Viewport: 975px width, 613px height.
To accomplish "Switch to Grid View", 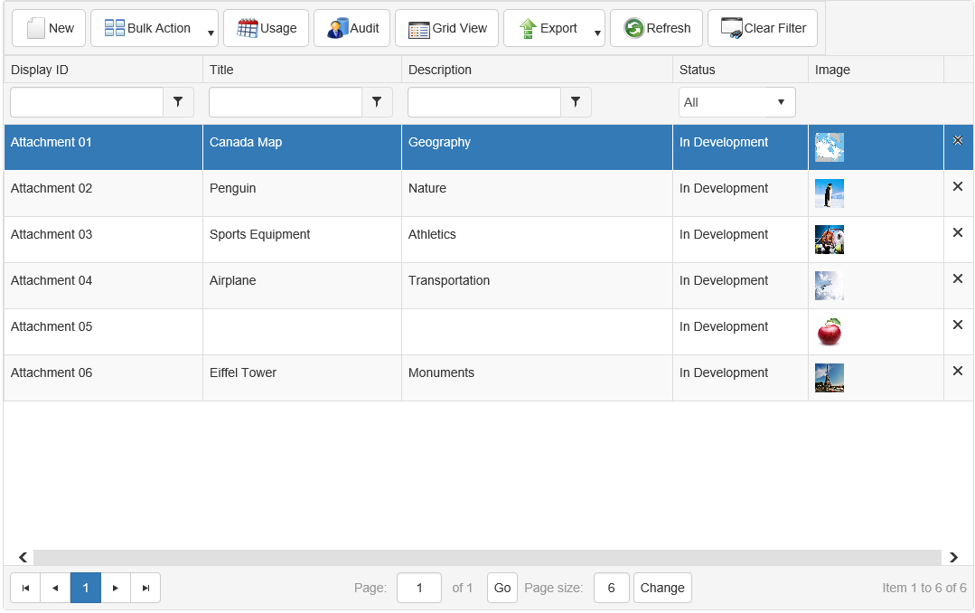I will tap(447, 28).
